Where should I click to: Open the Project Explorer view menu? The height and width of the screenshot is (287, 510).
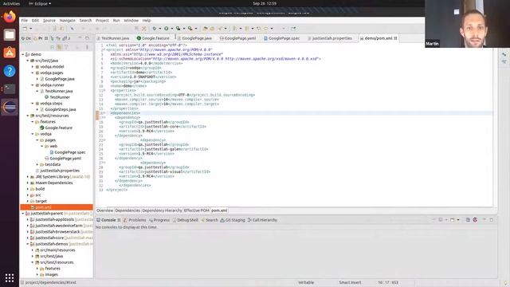[87, 48]
